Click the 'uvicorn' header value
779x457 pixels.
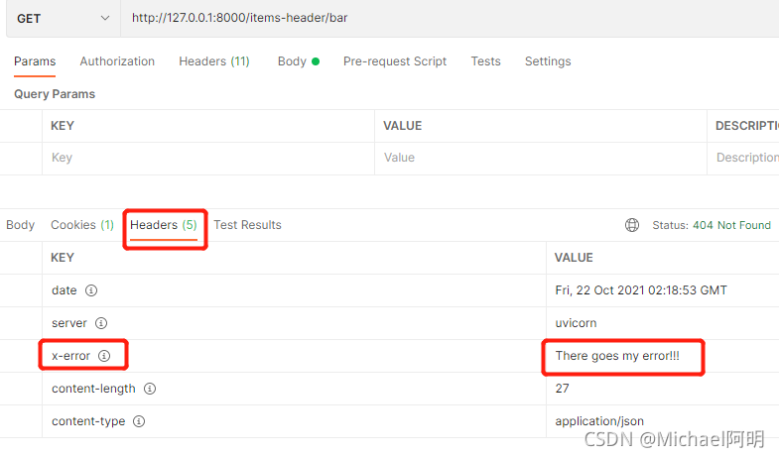point(576,323)
